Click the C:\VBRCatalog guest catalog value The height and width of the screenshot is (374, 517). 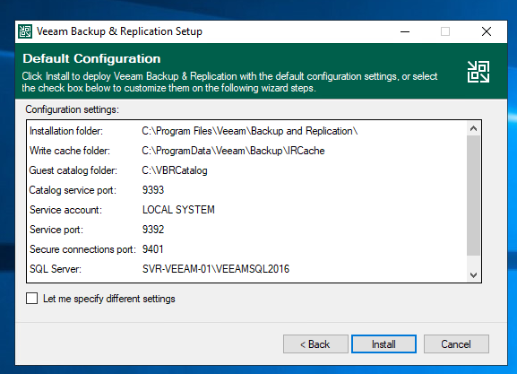pyautogui.click(x=175, y=170)
